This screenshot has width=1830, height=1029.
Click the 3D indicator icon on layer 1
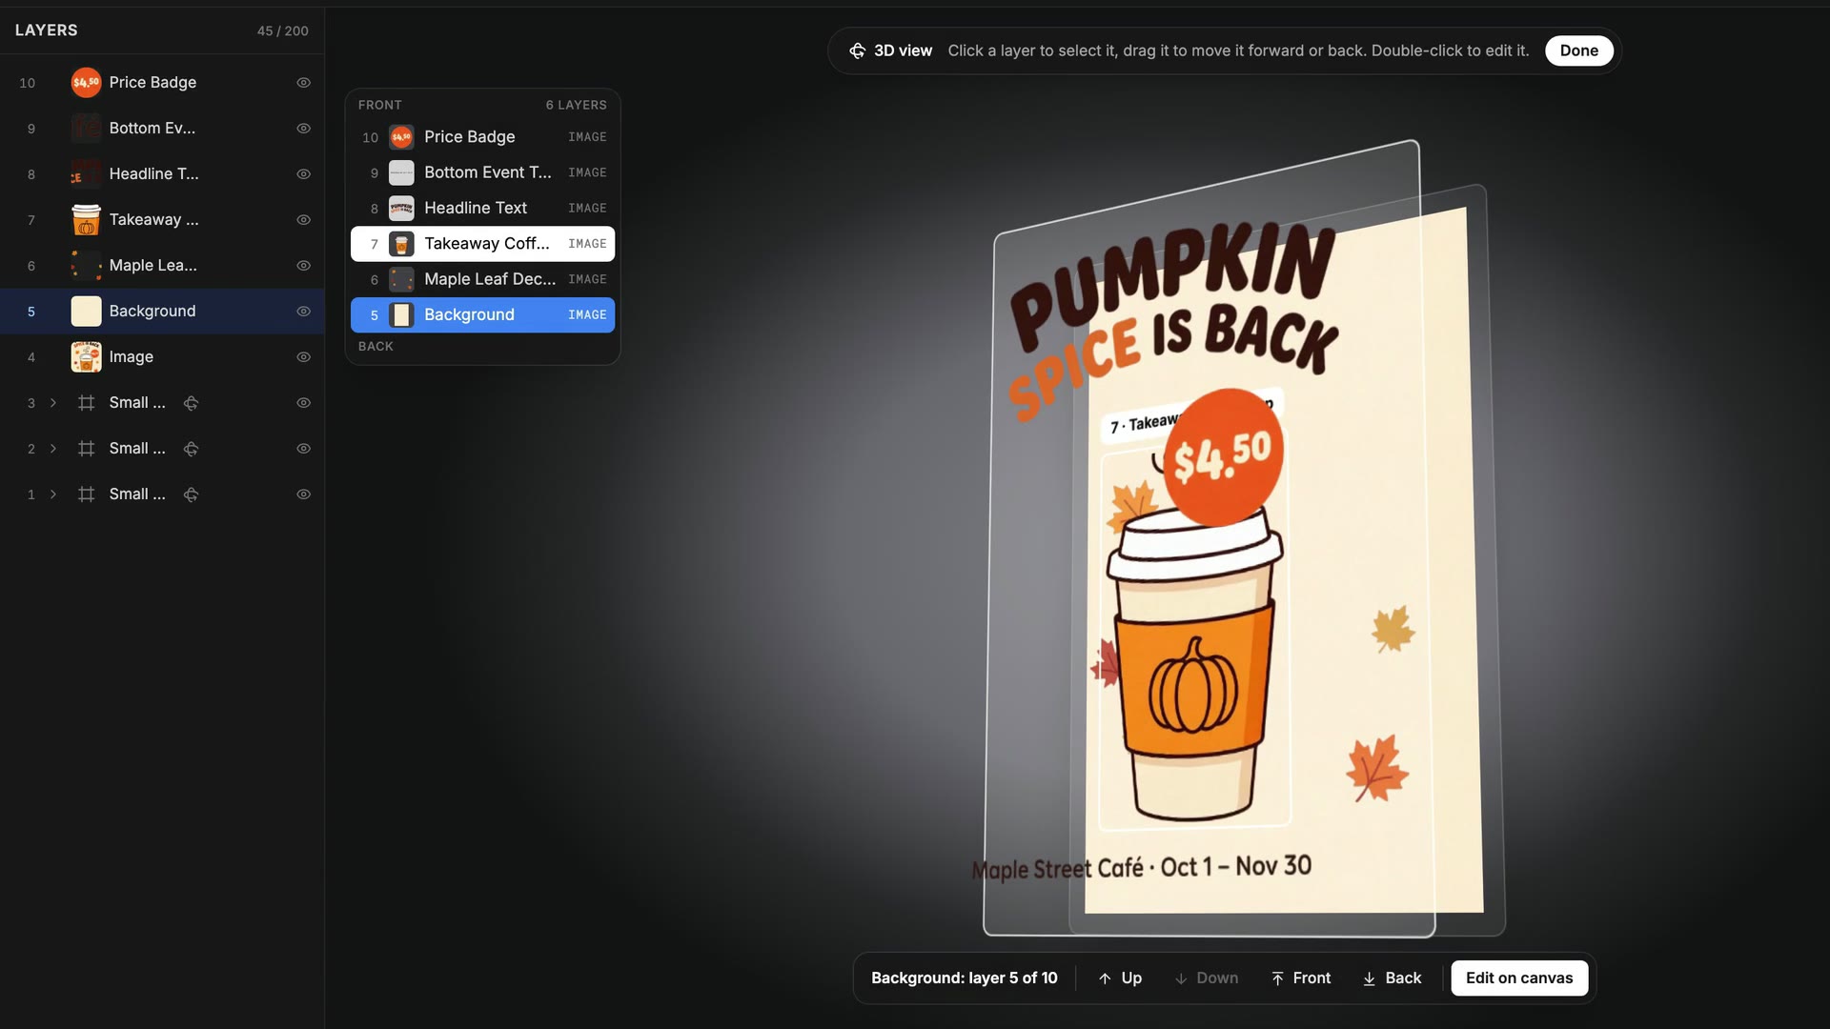point(191,494)
